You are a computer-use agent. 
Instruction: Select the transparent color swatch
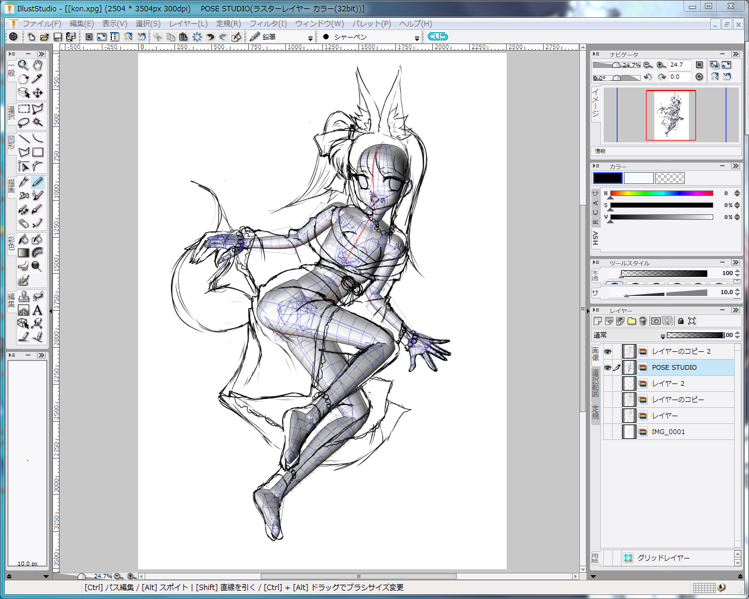(x=670, y=178)
